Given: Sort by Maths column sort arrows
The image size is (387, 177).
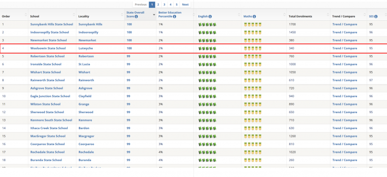Looking at the screenshot, I should click(x=284, y=15).
